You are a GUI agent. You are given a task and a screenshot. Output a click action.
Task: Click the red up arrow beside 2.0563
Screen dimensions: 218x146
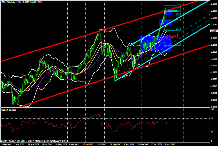tap(167, 37)
